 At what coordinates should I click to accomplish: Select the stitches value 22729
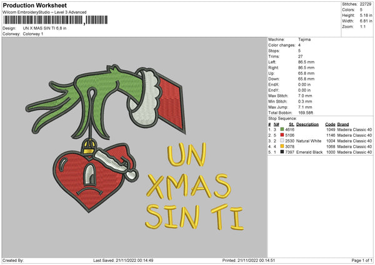366,4
